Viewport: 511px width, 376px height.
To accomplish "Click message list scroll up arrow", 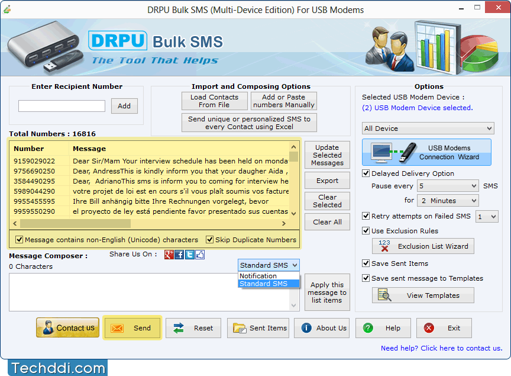I will [293, 147].
